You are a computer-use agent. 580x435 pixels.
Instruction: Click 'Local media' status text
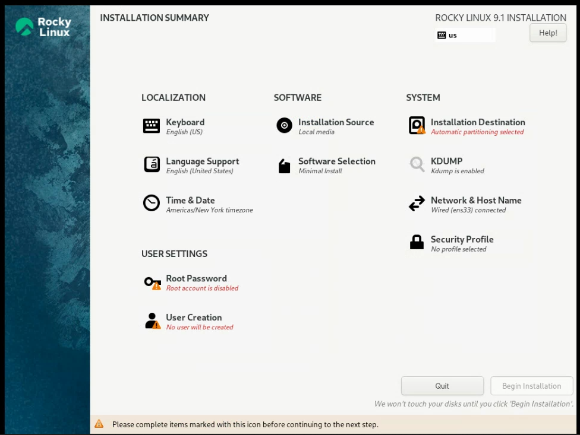point(316,132)
